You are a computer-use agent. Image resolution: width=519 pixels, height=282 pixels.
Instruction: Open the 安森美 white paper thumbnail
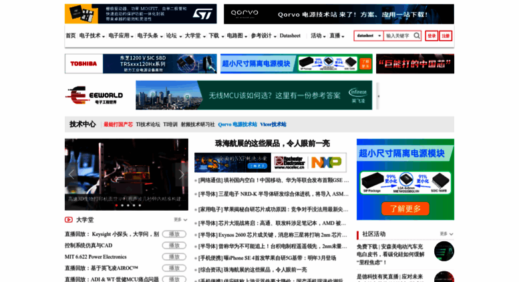pyautogui.click(x=444, y=251)
